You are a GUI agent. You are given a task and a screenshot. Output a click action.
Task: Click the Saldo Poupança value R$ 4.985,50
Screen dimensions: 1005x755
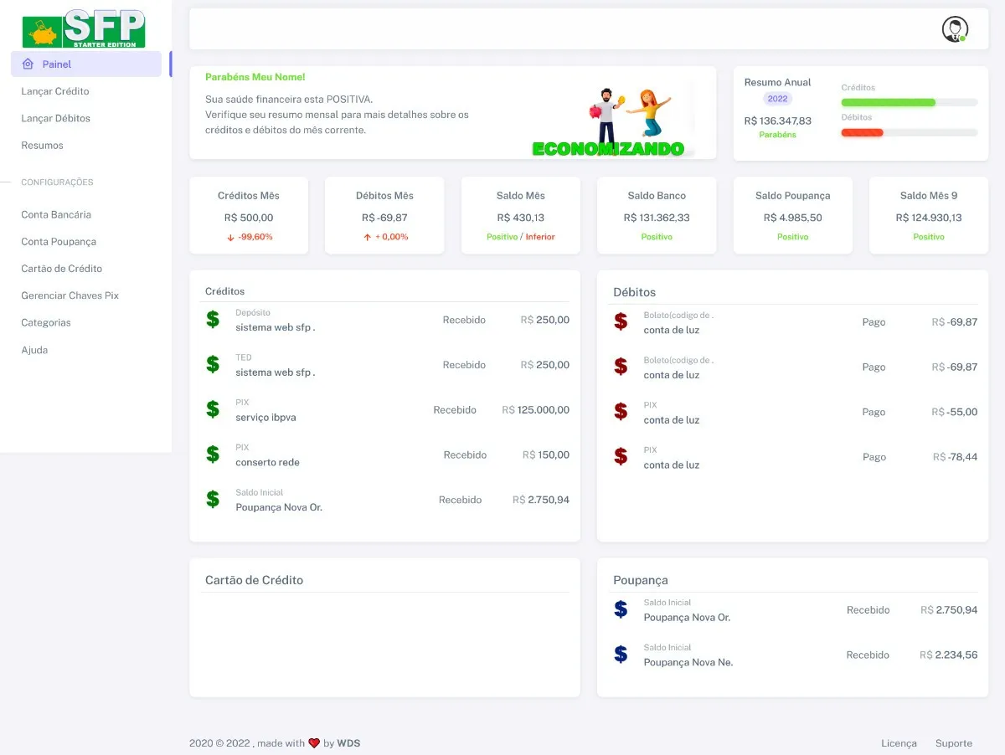[x=793, y=218]
